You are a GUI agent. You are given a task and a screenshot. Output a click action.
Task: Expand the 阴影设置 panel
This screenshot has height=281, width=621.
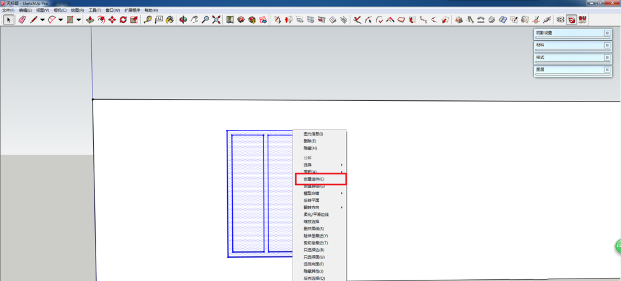[x=607, y=33]
